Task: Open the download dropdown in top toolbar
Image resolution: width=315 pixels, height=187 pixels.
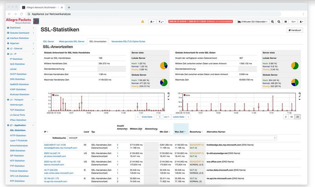Action: [x=152, y=22]
